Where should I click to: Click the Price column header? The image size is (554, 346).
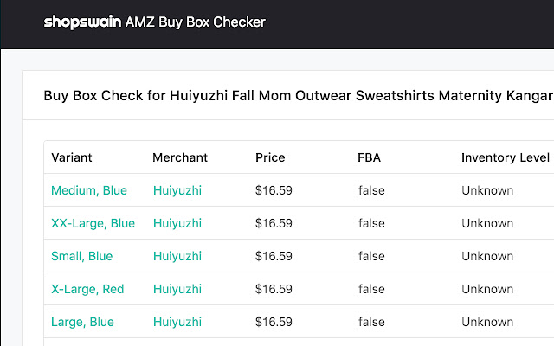point(270,157)
